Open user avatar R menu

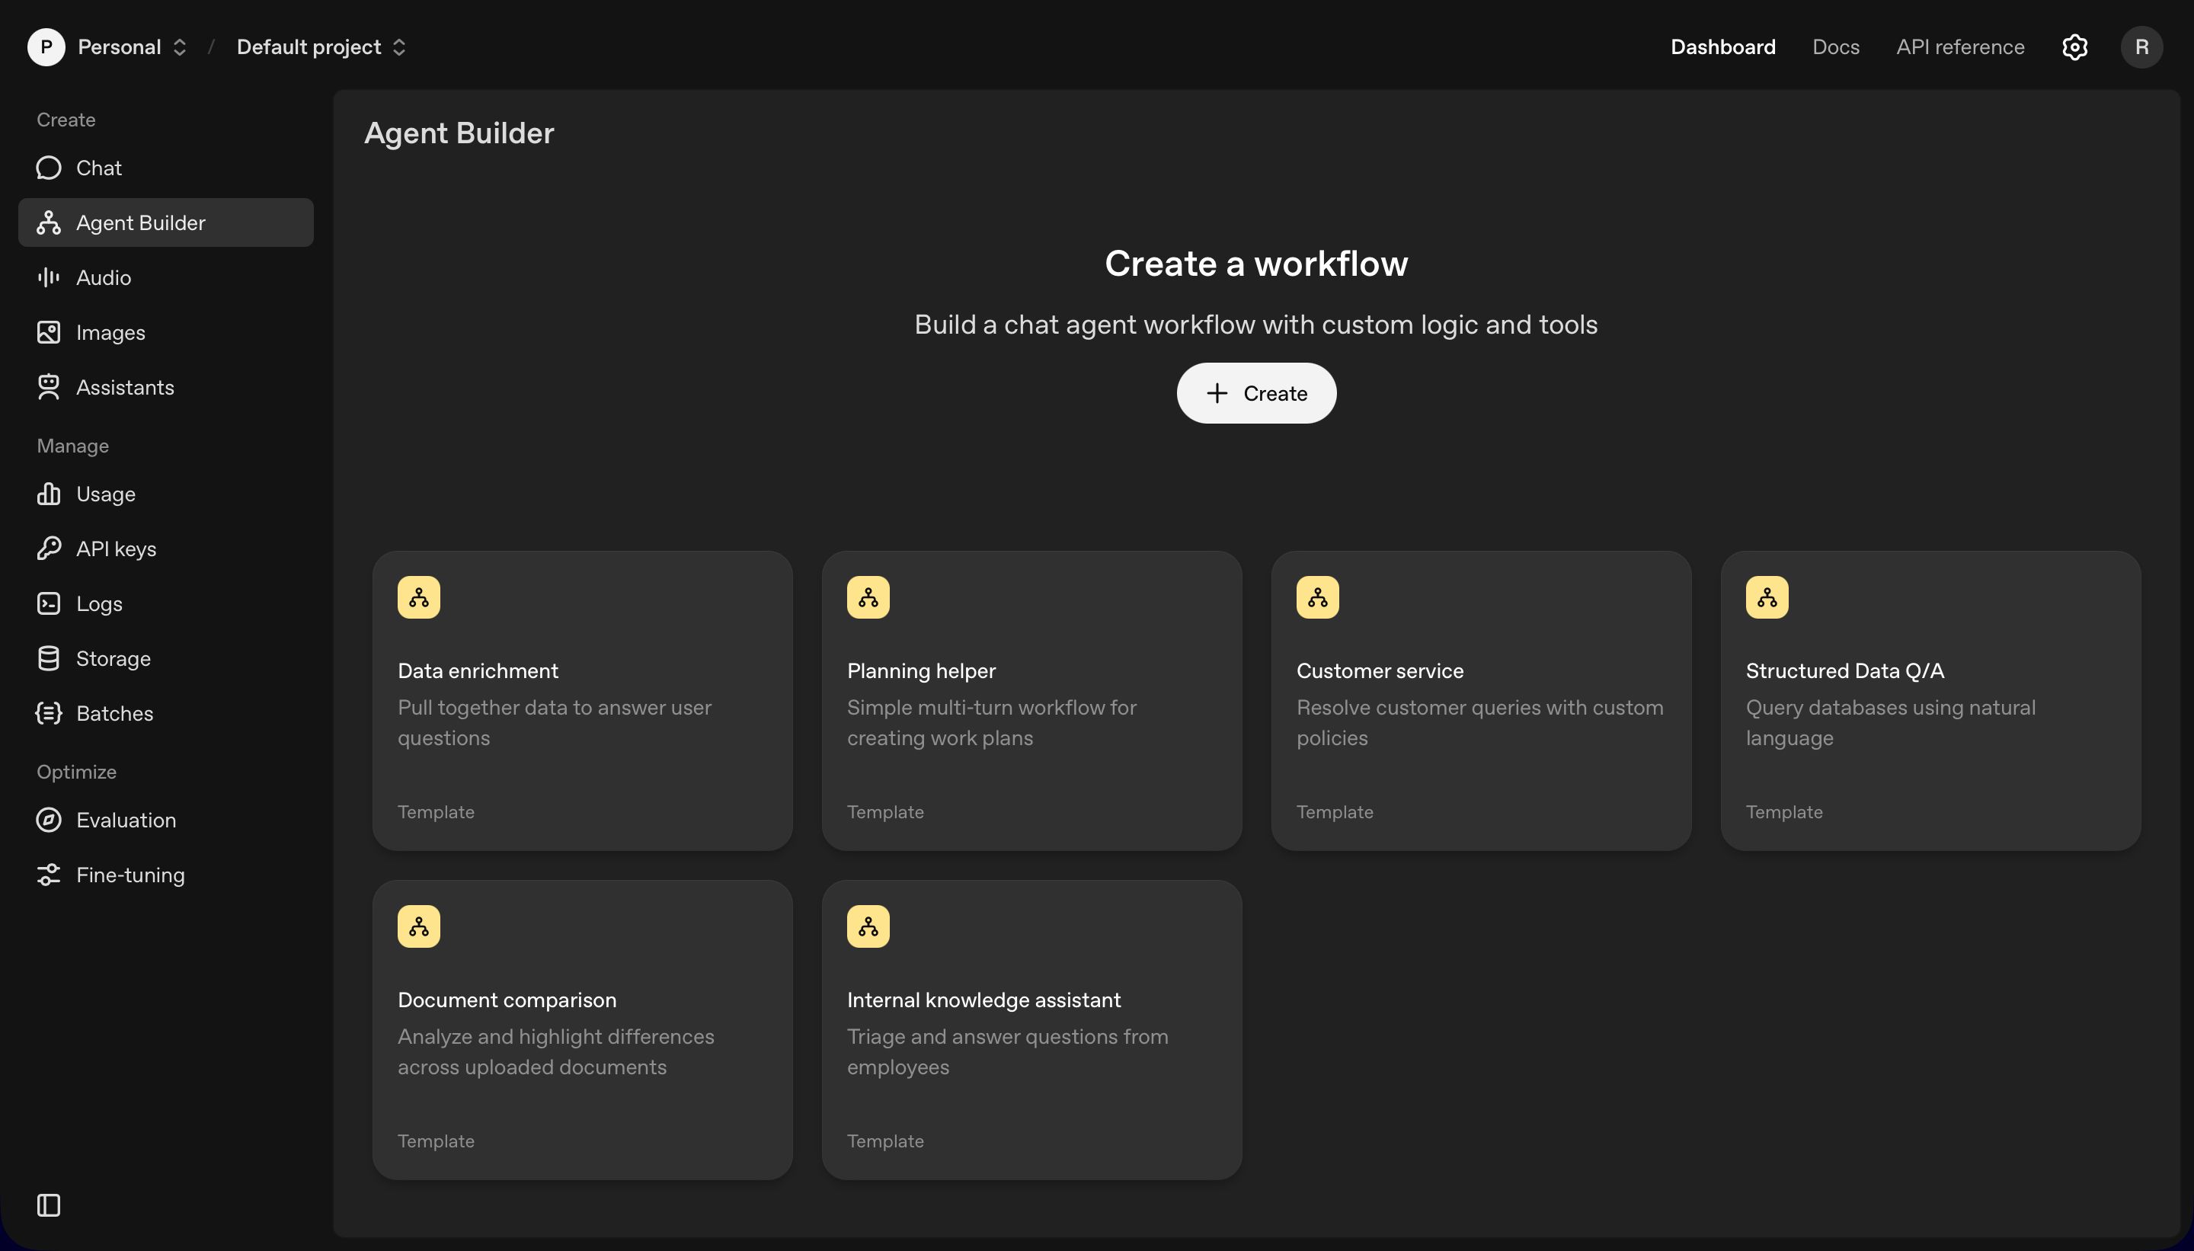(x=2141, y=47)
